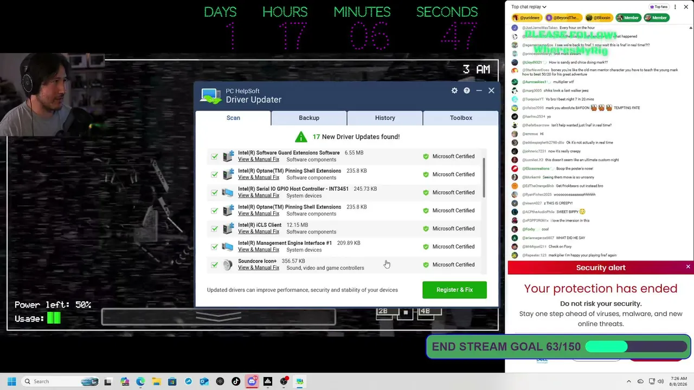Switch to the Backup tab
This screenshot has width=694, height=390.
point(309,118)
